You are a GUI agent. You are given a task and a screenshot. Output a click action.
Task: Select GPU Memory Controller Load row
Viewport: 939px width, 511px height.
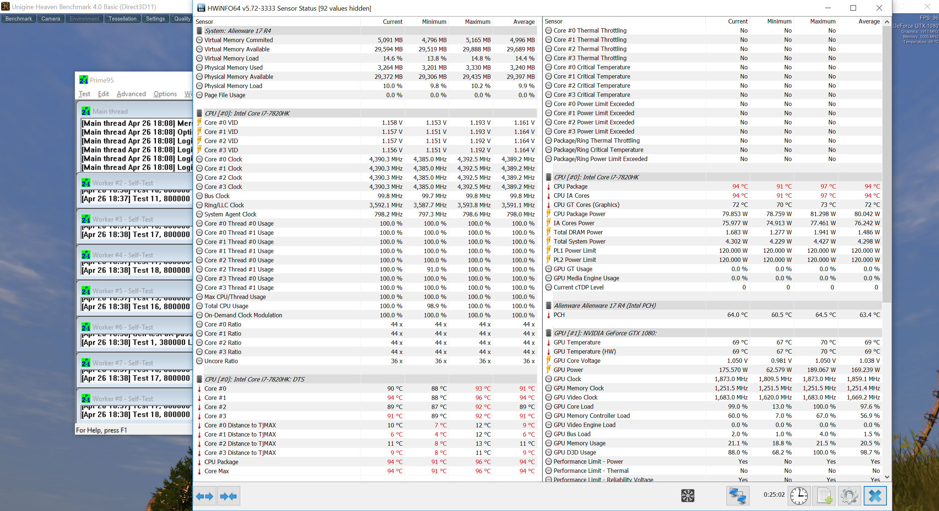[x=713, y=415]
